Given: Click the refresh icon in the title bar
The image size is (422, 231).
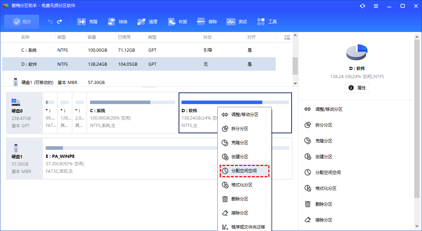Looking at the screenshot, I should point(362,6).
